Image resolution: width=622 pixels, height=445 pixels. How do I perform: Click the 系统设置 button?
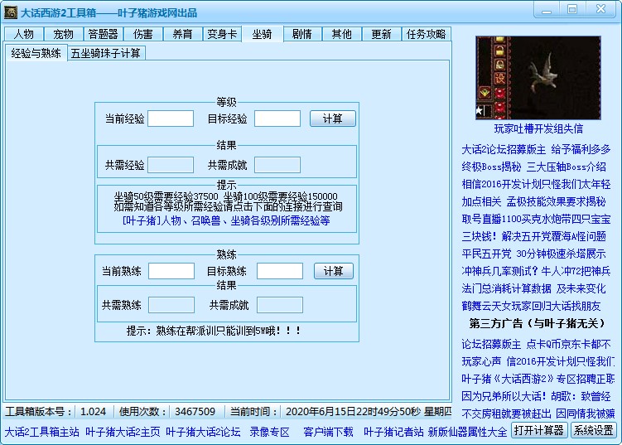pos(594,430)
